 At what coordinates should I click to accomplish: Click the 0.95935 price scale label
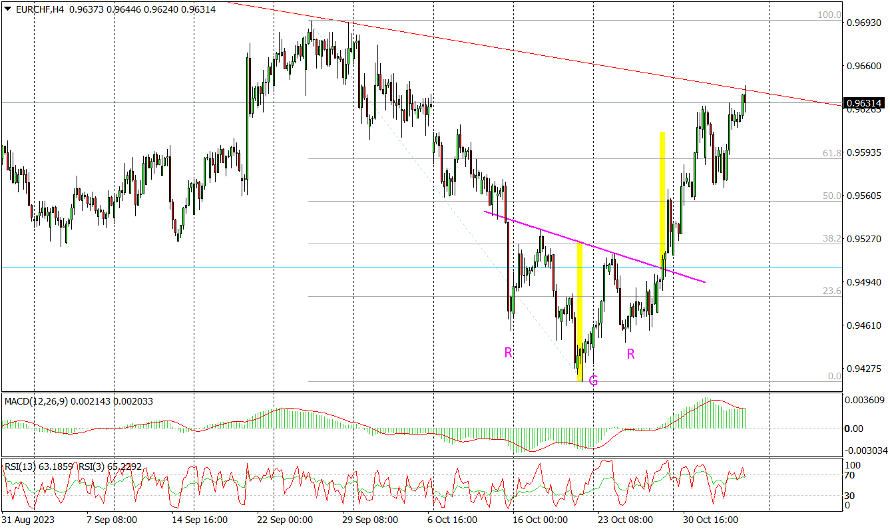click(x=863, y=152)
